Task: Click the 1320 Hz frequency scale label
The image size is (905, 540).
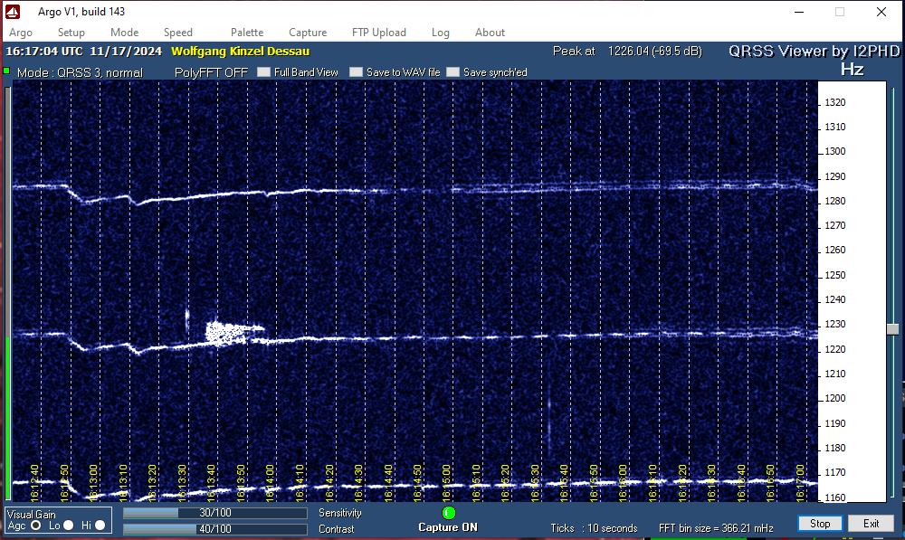Action: pos(834,102)
